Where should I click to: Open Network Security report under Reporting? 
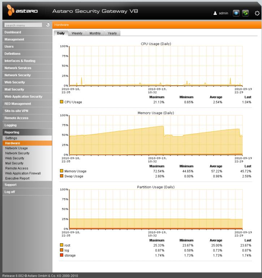pos(27,153)
